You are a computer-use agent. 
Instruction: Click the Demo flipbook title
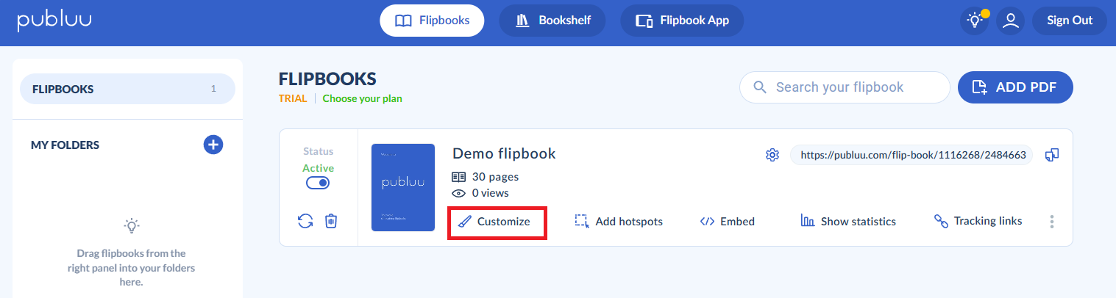[504, 153]
